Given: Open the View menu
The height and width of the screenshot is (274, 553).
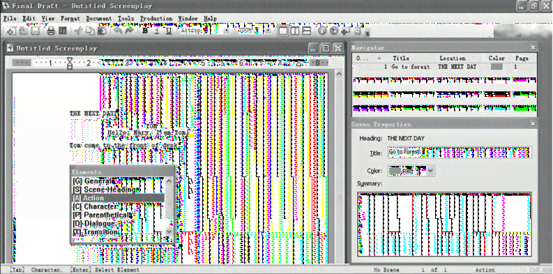Looking at the screenshot, I should [48, 18].
